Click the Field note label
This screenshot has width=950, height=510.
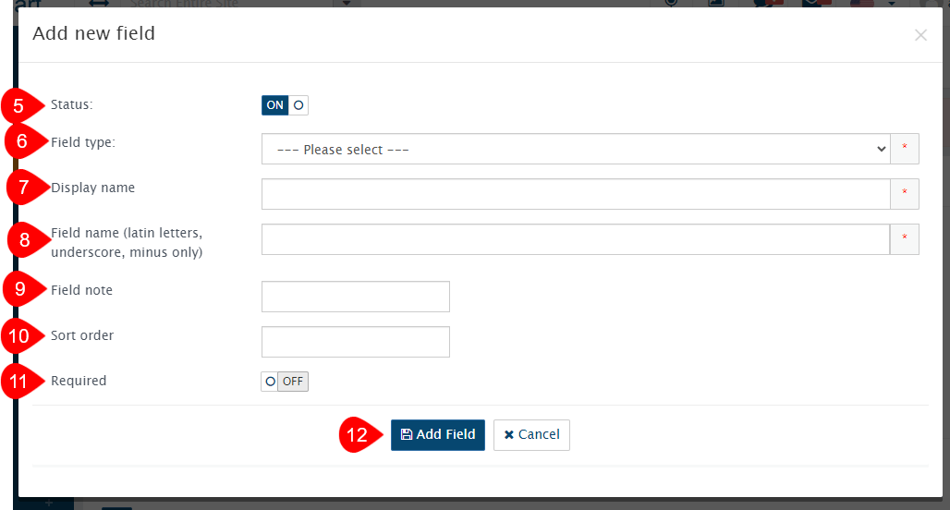82,290
